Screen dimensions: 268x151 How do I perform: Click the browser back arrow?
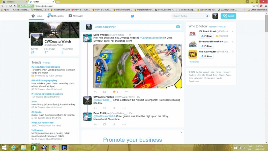(2, 6)
